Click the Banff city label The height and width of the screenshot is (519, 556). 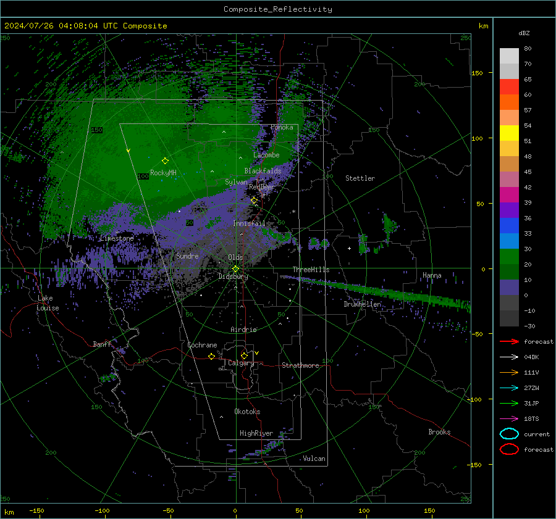click(x=102, y=344)
